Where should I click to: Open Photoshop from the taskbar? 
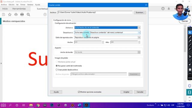coord(52,105)
